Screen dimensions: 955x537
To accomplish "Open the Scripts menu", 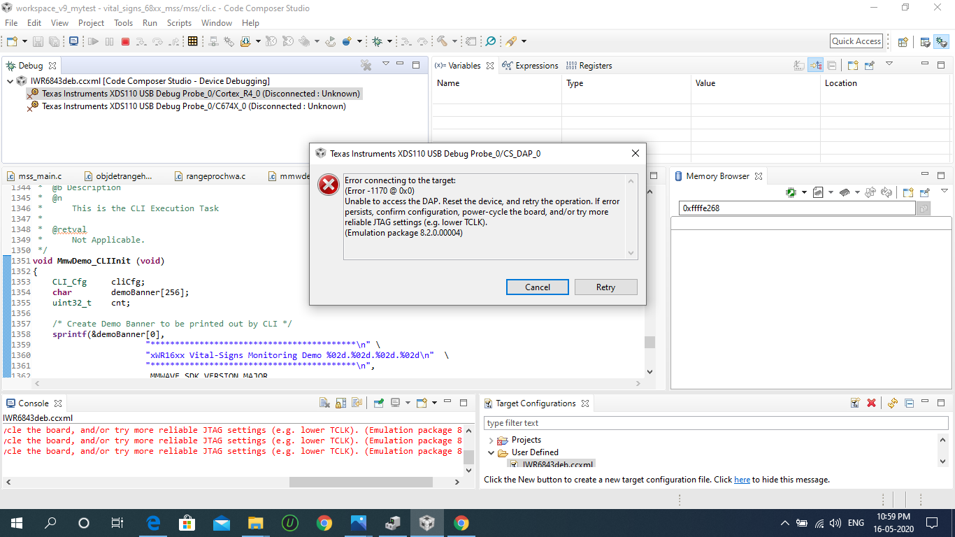I will (x=179, y=23).
